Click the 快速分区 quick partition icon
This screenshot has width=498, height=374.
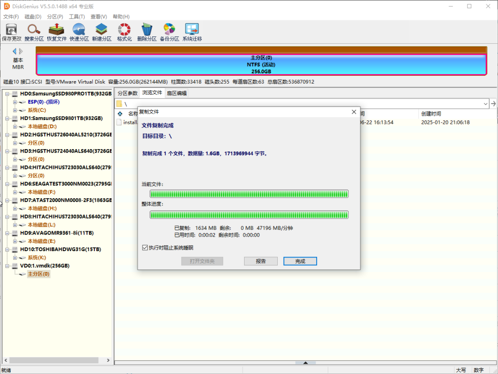pos(79,32)
